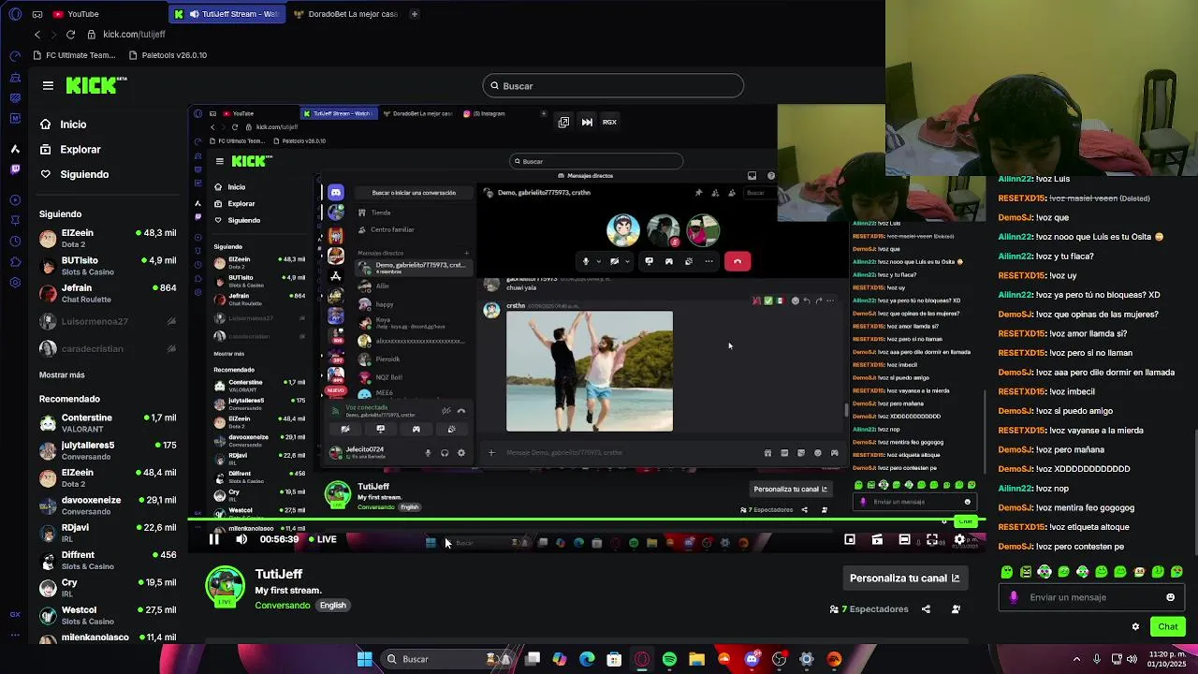Open RDjavi IRL channel
This screenshot has width=1198, height=674.
click(x=108, y=533)
